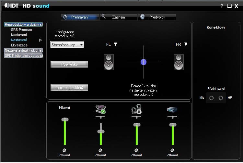Screen dimensions: 243x163
Task: Click the HP front panel jack
Action: click(221, 98)
